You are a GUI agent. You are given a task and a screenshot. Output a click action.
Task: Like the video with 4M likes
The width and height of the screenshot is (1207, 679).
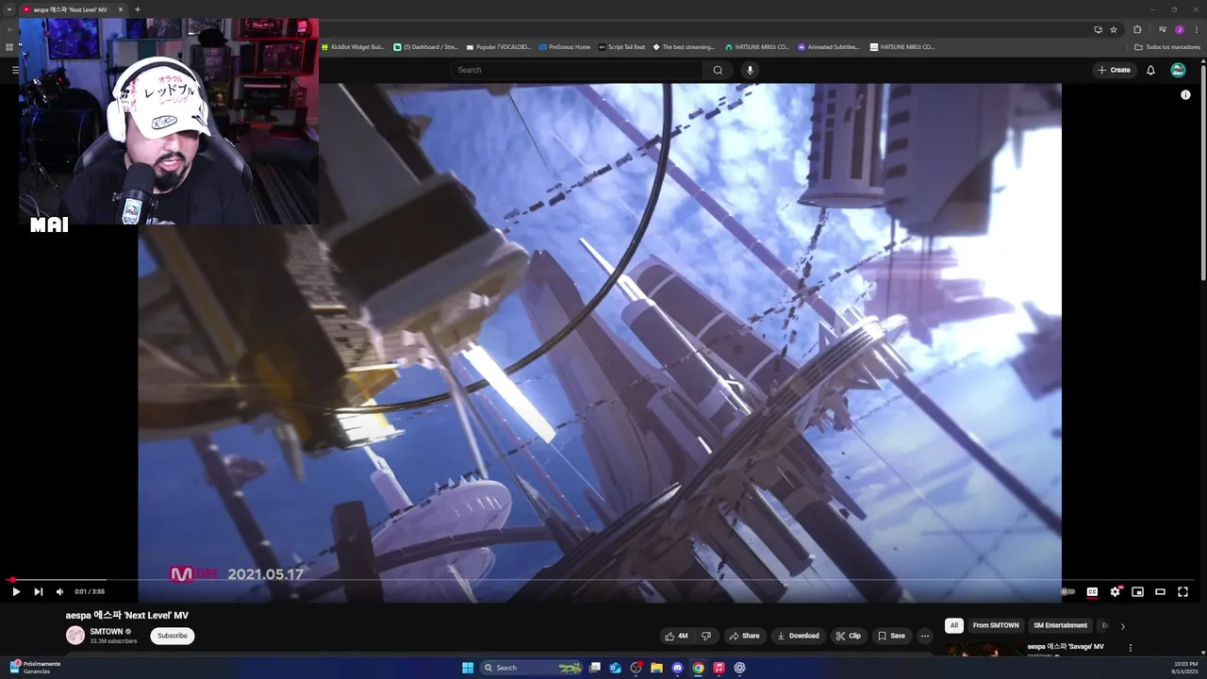pos(676,636)
